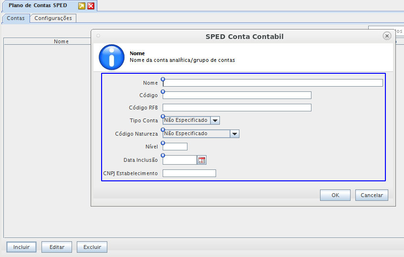Close the SPED Conta Contabil dialog

(387, 36)
